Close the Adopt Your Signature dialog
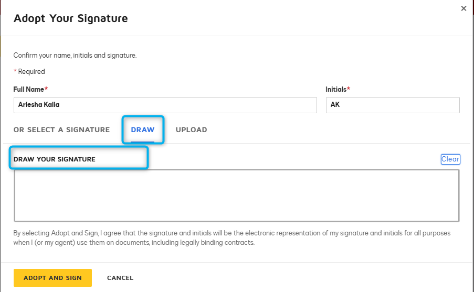 (x=464, y=8)
